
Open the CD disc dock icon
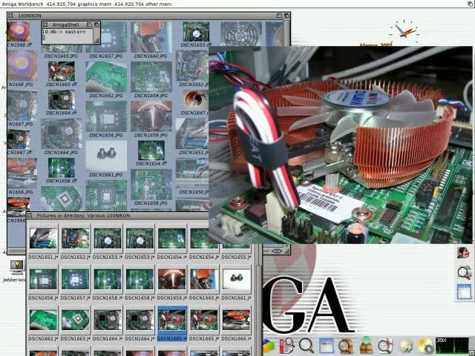pos(425,346)
